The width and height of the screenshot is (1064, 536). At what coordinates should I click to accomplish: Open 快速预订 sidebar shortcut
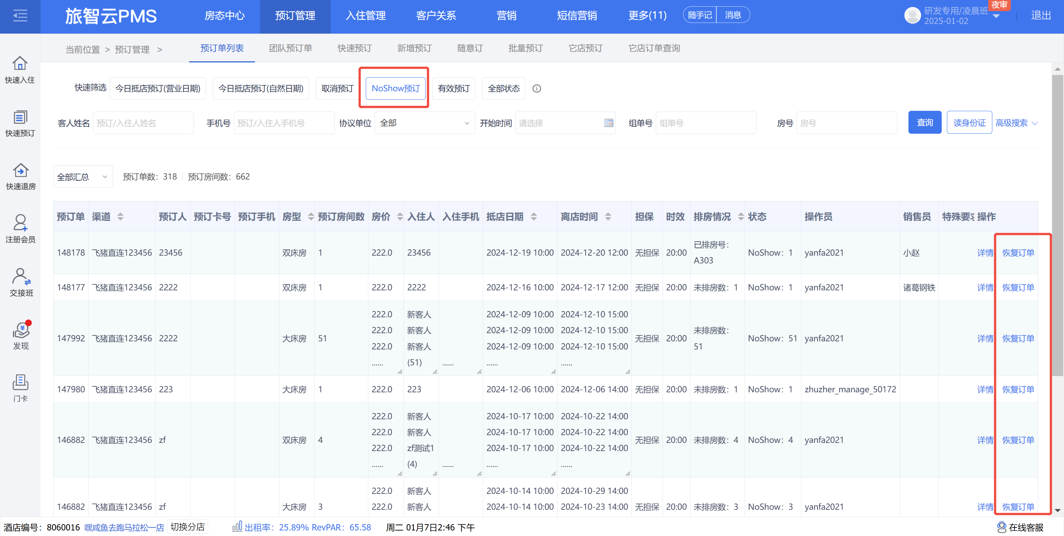coord(20,123)
